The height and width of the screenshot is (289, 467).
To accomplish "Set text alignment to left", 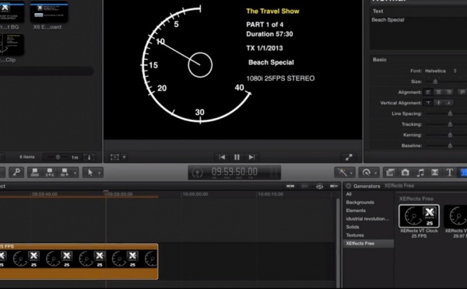I will coord(428,92).
